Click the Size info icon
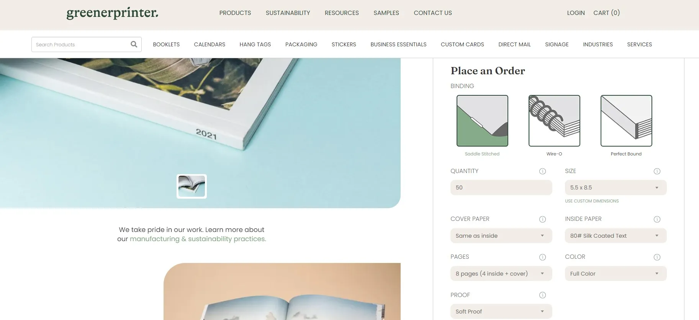 657,171
